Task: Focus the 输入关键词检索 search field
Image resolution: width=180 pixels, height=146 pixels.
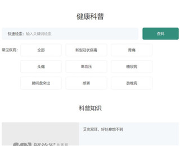Action: coord(81,34)
